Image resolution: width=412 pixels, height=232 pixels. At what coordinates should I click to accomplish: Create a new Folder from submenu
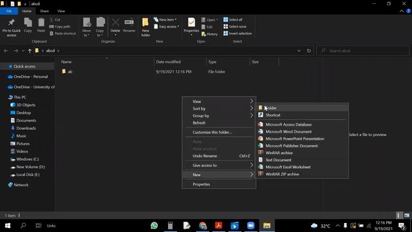pos(303,108)
